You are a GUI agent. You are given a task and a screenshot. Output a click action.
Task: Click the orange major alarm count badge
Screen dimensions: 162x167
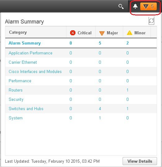point(148,6)
